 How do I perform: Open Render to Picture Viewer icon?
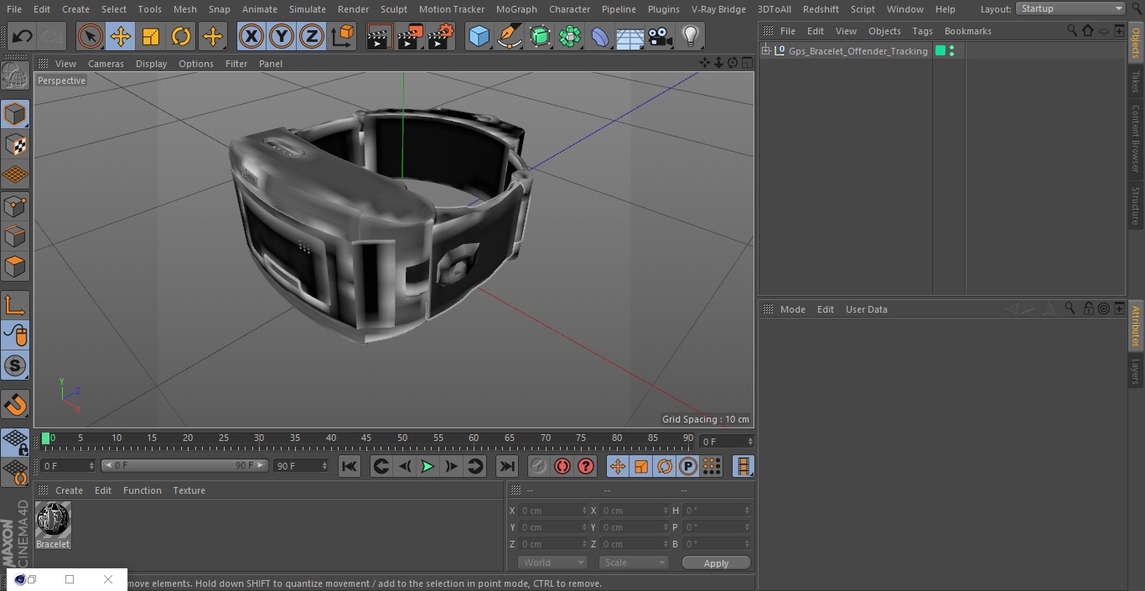click(x=410, y=36)
